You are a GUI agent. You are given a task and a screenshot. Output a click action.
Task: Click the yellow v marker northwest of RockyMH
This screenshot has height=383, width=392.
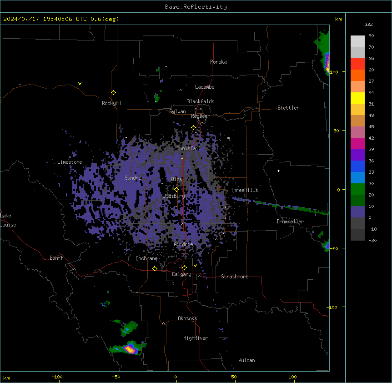[x=80, y=84]
